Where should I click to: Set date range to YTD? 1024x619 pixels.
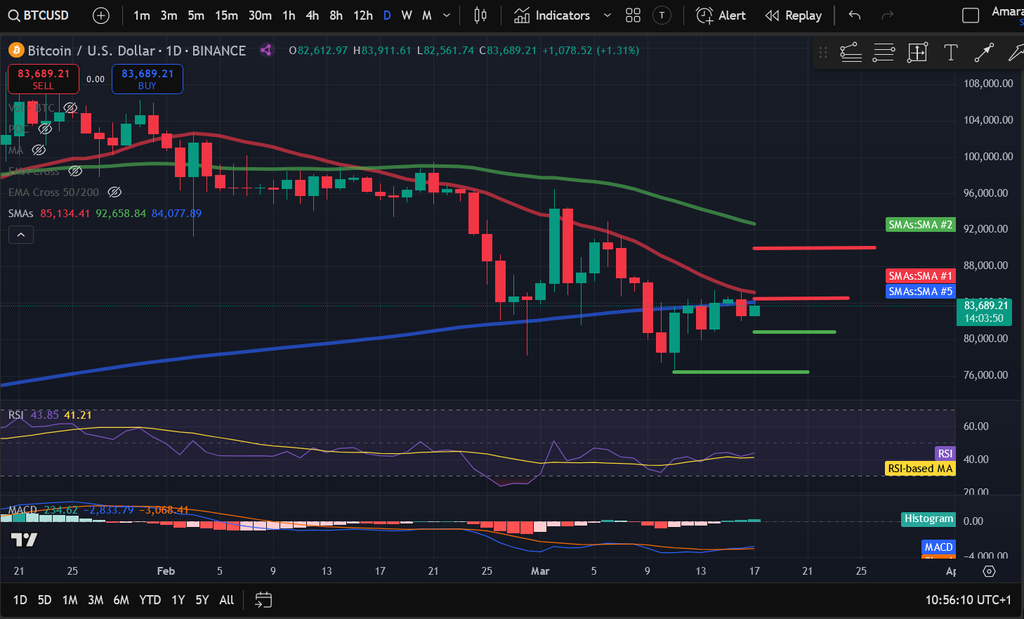(x=150, y=600)
